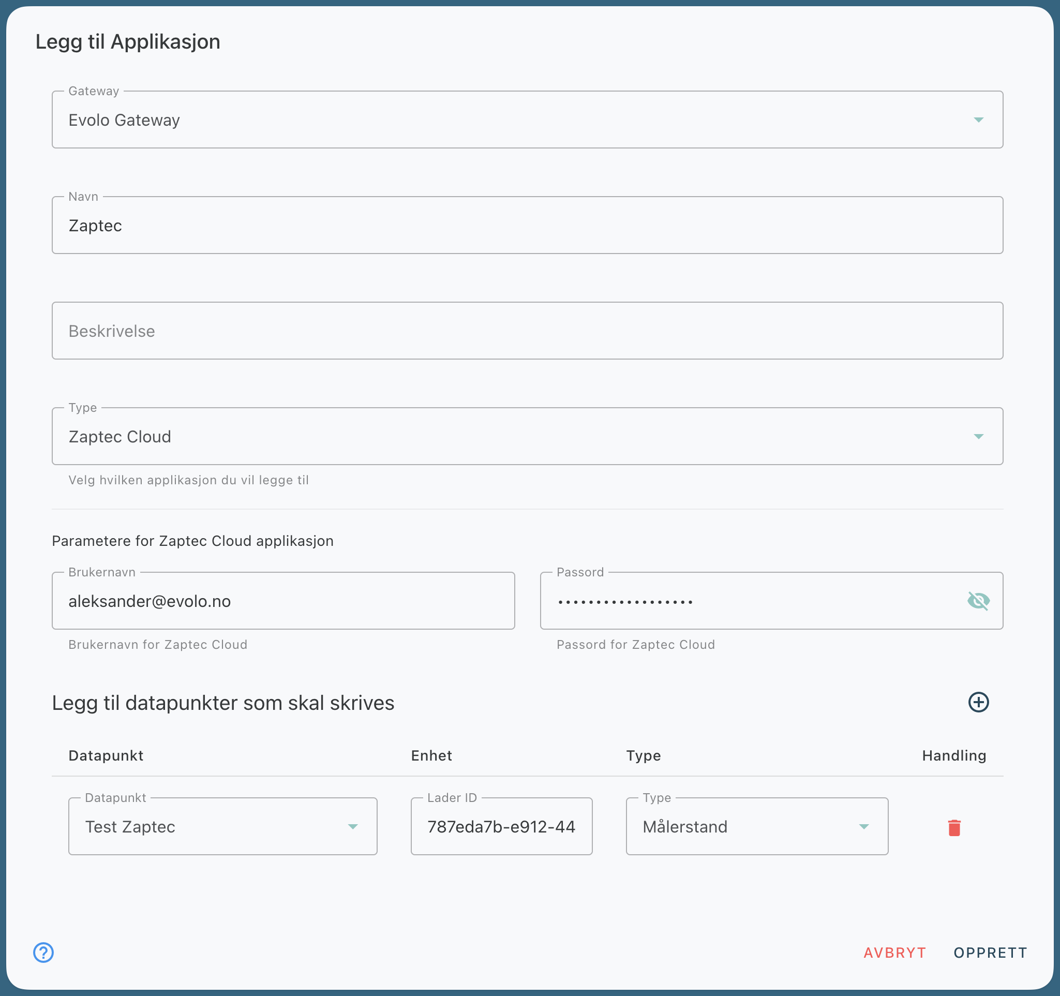Focus the Navn input field

tap(527, 226)
